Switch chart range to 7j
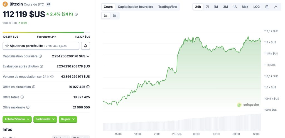This screenshot has width=285, height=138. [x=207, y=7]
